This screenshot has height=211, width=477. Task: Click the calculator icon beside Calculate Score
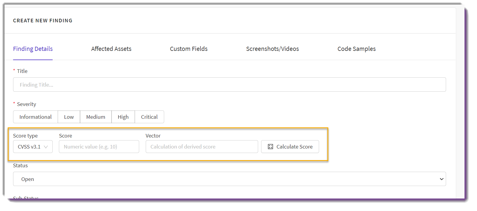coord(270,147)
